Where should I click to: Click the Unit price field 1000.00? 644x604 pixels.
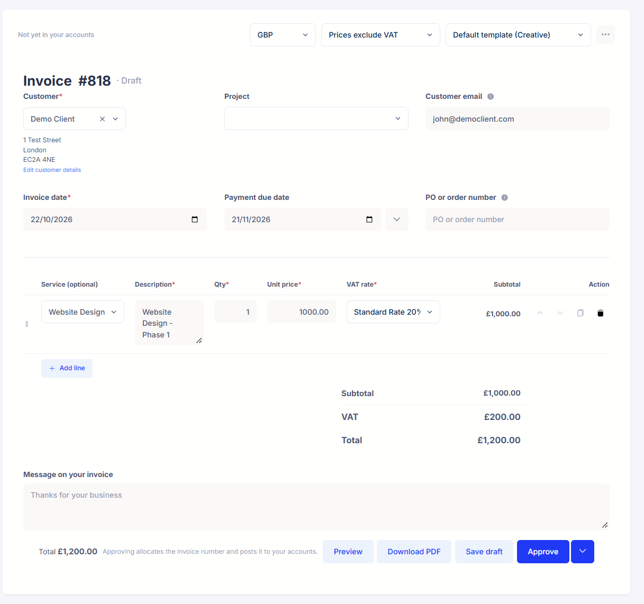(x=302, y=312)
